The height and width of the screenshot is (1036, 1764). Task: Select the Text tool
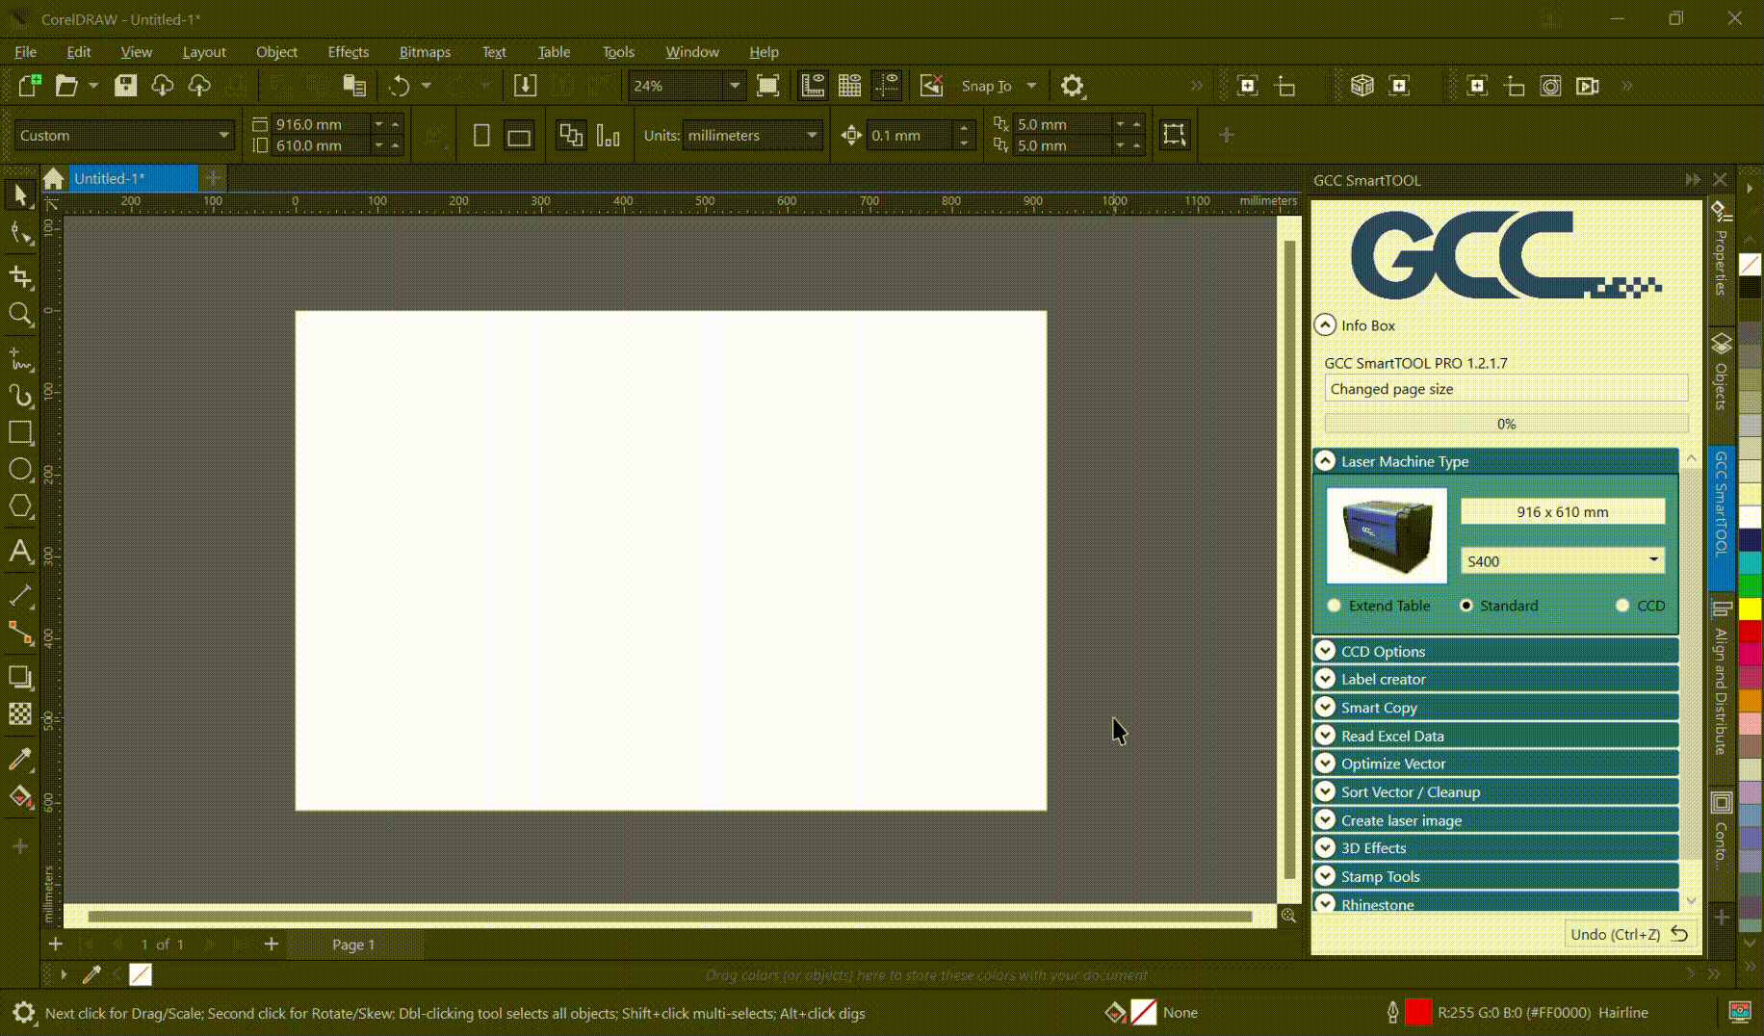[20, 552]
